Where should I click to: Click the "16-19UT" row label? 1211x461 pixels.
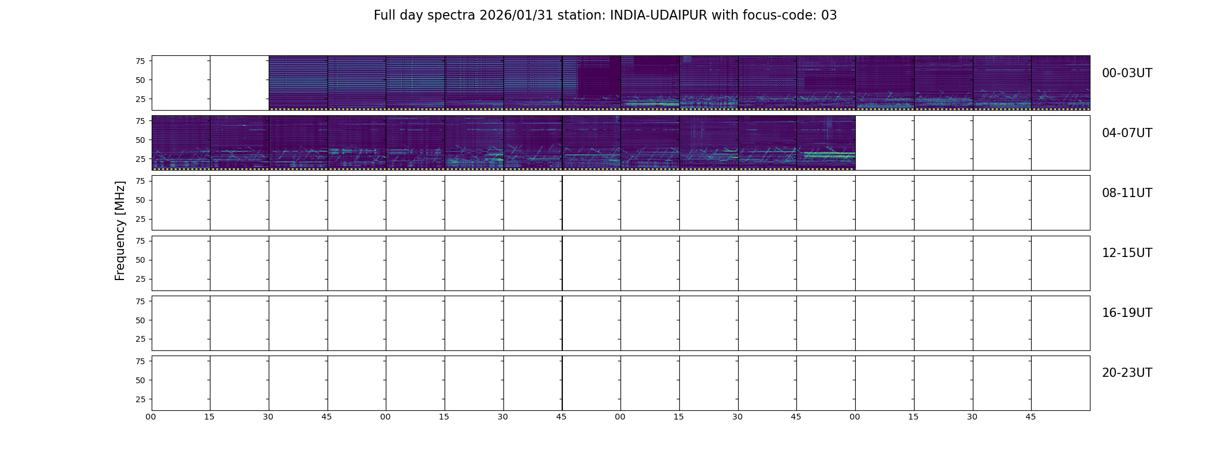(1127, 313)
